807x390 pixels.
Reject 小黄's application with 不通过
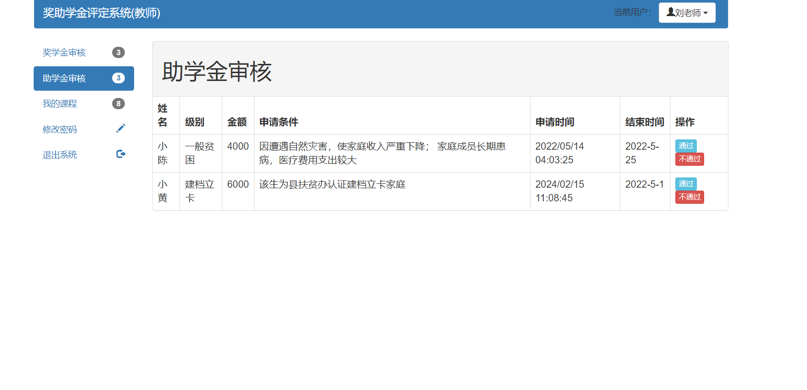(x=689, y=197)
